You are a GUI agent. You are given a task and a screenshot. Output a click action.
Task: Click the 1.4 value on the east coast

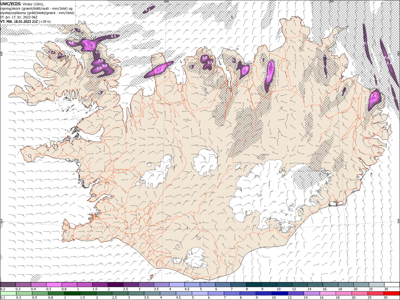click(373, 97)
